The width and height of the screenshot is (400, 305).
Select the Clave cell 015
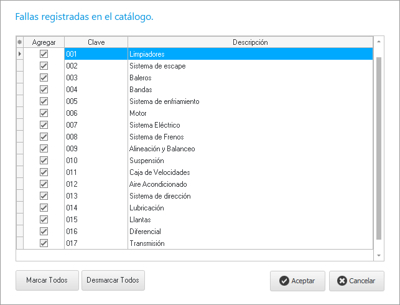pyautogui.click(x=96, y=220)
